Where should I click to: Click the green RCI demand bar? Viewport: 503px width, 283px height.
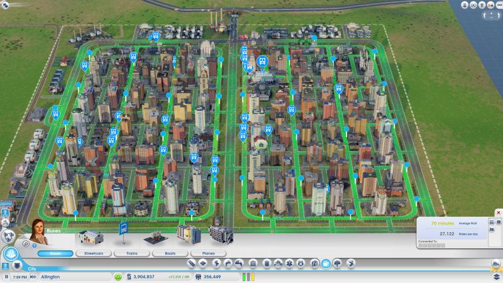tap(244, 277)
